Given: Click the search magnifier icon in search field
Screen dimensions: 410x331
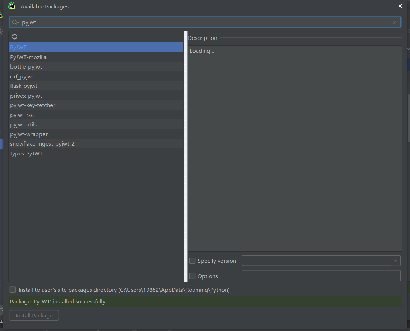Looking at the screenshot, I should (15, 22).
